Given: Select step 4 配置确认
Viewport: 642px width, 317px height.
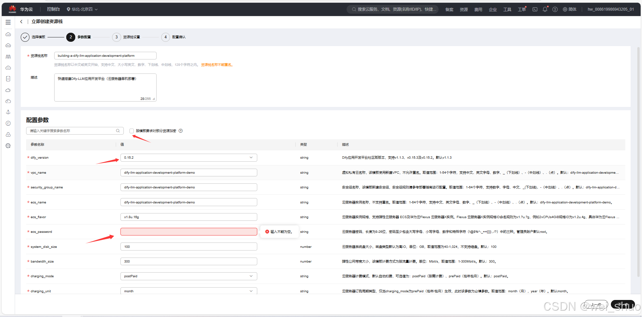Looking at the screenshot, I should [x=174, y=37].
